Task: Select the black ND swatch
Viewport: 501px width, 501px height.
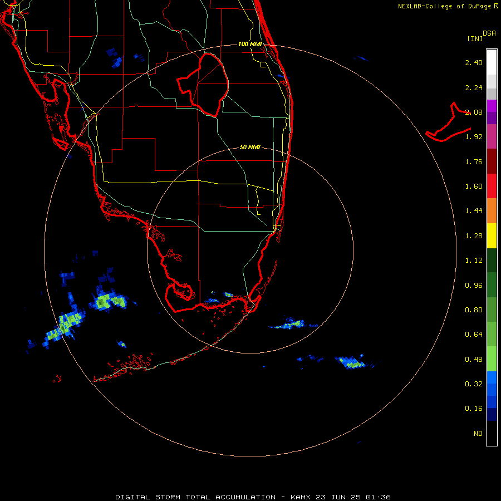Action: [492, 433]
